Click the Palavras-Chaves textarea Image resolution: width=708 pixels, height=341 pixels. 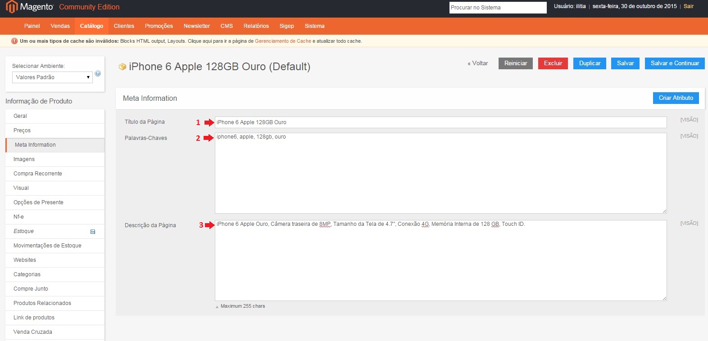coord(440,173)
